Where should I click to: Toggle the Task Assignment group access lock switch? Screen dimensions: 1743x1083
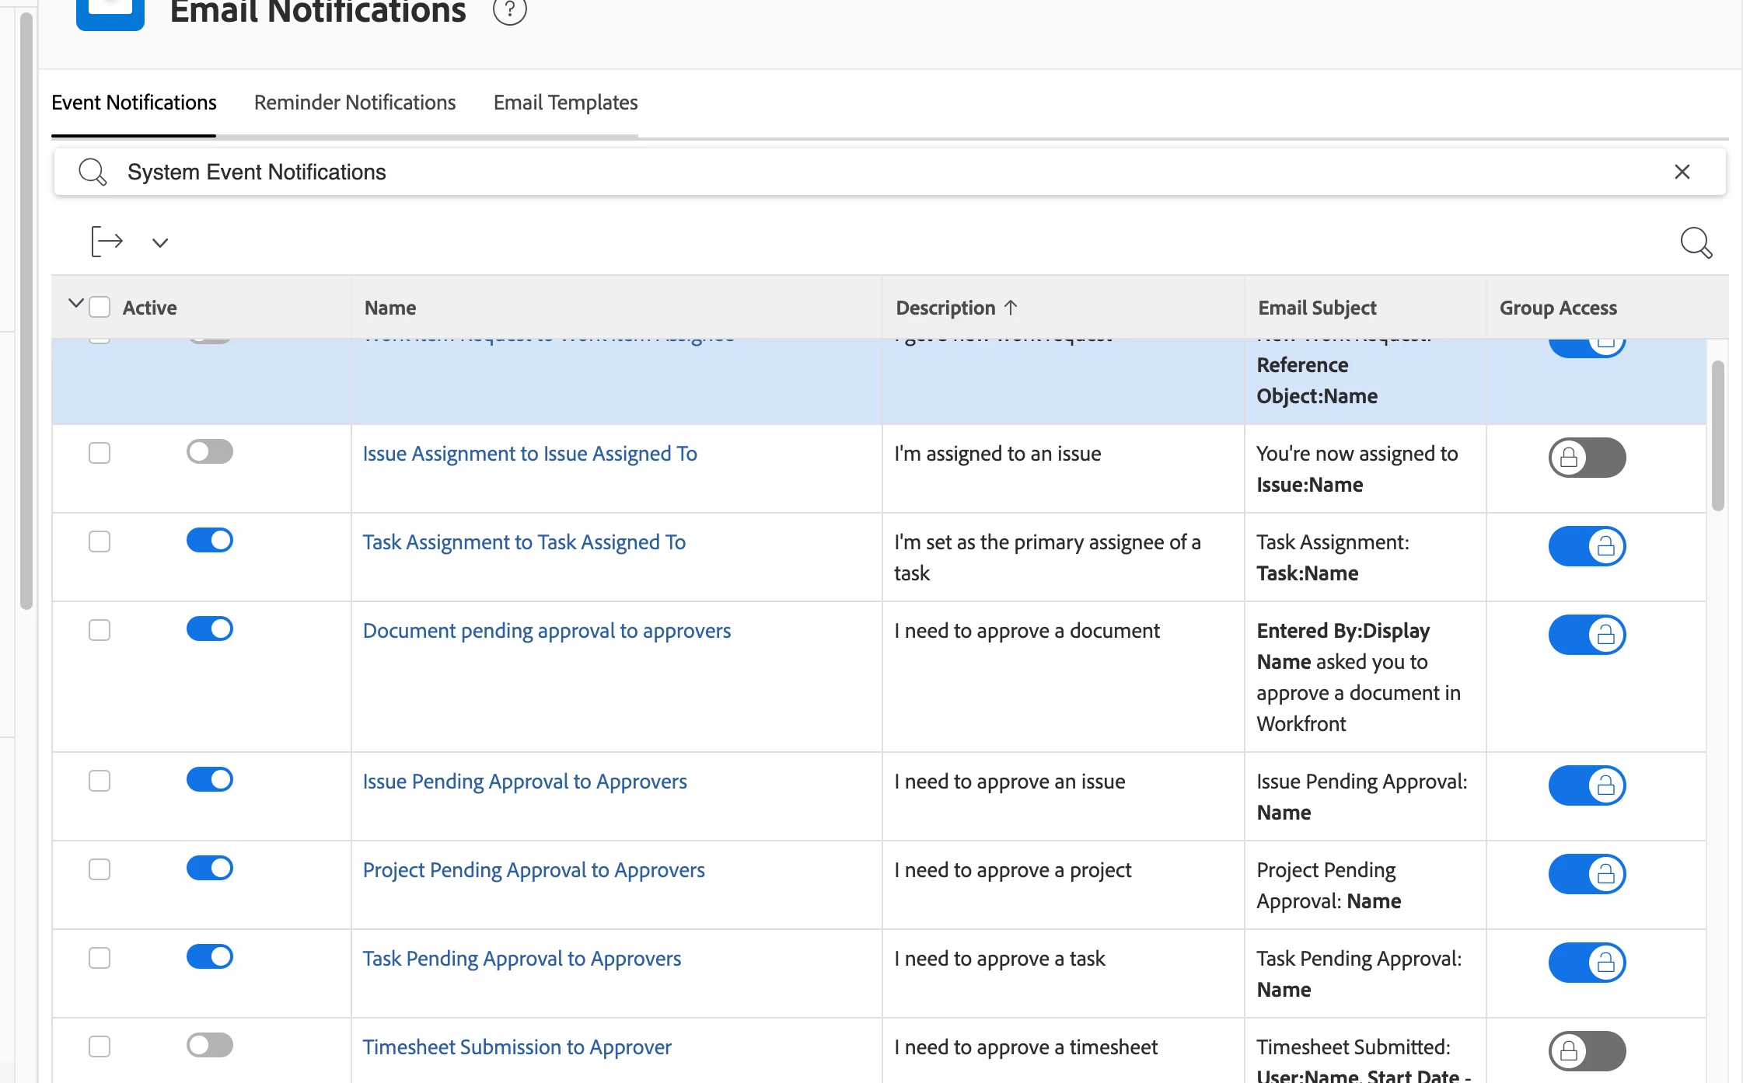coord(1587,546)
